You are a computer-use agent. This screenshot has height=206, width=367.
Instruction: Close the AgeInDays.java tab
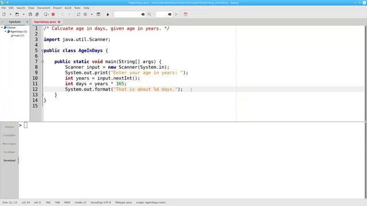pos(59,22)
